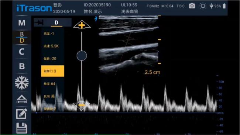The image size is (240, 135).
Task: Select the highlighted 取样门 3 parameter
Action: coord(53,71)
